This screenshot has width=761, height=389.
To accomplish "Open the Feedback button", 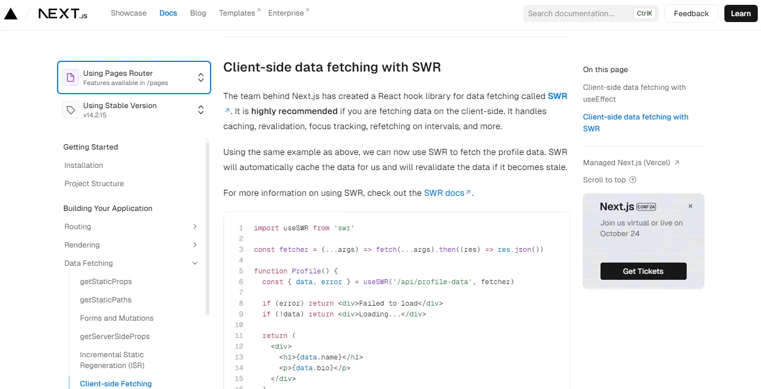I will (x=691, y=13).
